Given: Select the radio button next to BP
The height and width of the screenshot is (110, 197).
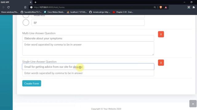Looking at the screenshot, I should tap(26, 23).
